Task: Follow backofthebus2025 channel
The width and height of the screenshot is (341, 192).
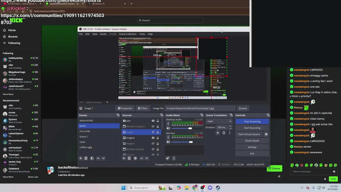Action: [274, 169]
